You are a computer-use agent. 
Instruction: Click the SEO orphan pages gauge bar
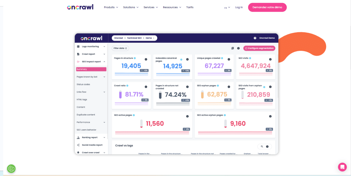click(203, 94)
